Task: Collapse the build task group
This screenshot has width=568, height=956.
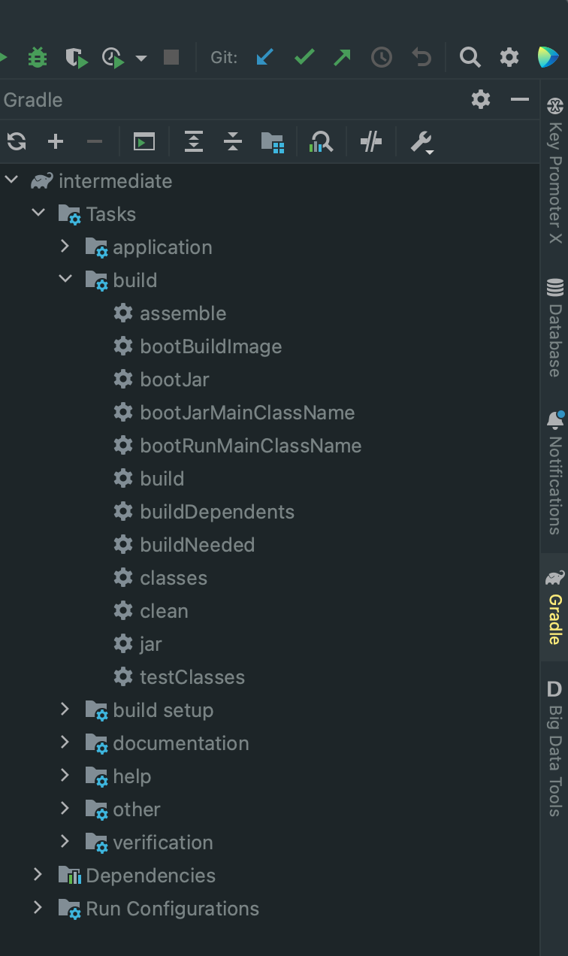Action: [x=65, y=280]
